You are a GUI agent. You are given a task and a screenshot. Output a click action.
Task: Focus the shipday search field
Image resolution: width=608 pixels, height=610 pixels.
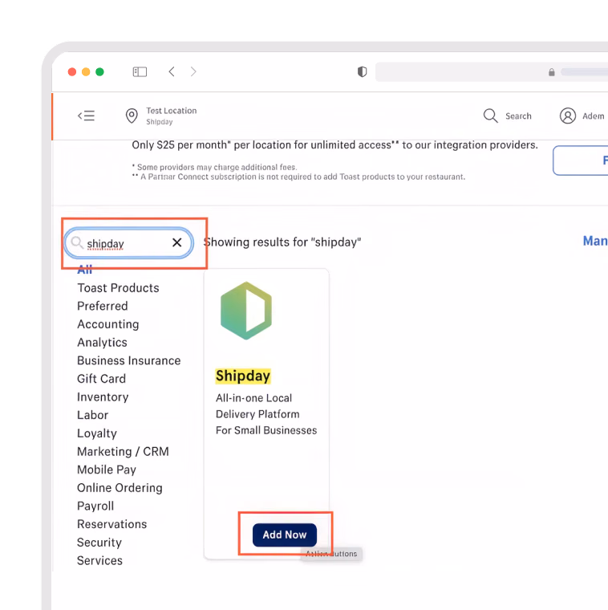(128, 243)
